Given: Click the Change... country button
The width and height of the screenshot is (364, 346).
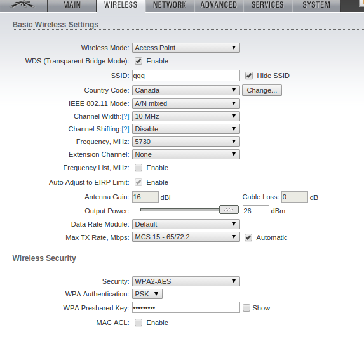Looking at the screenshot, I should pyautogui.click(x=262, y=90).
